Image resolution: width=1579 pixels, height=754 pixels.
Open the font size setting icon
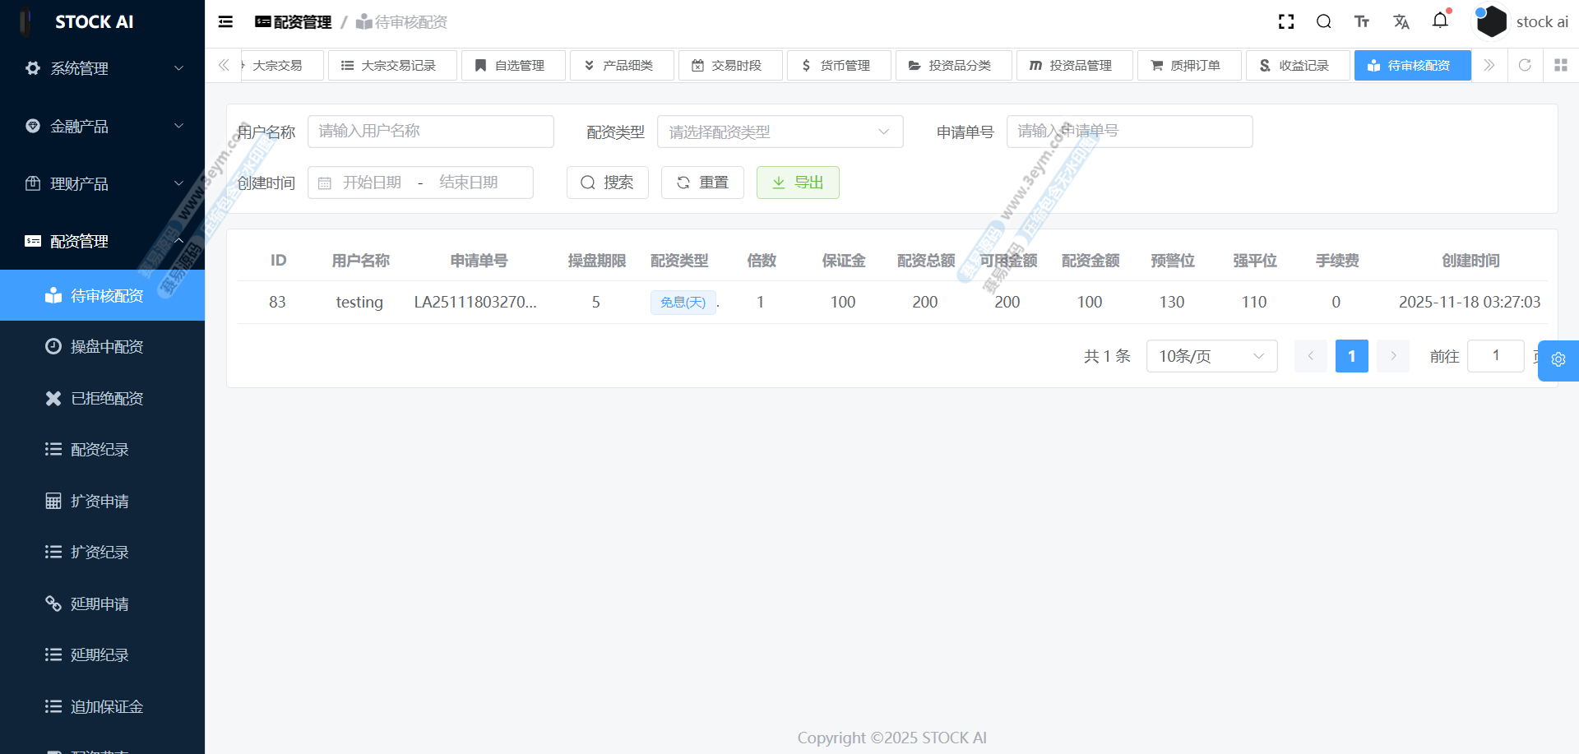pos(1362,22)
